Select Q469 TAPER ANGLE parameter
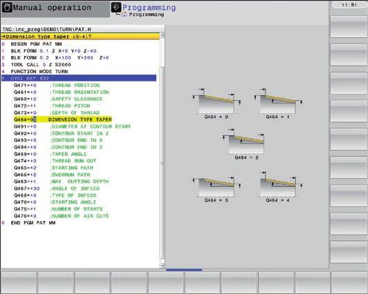The image size is (368, 294). (x=50, y=154)
